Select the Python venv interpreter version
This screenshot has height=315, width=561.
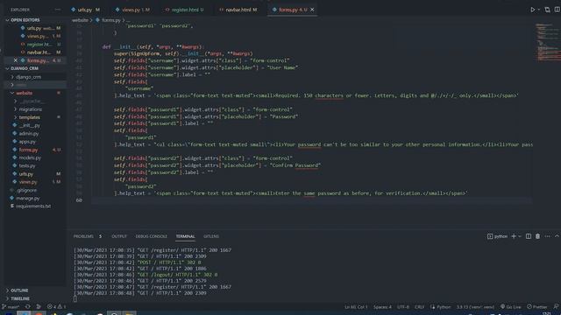tap(475, 307)
